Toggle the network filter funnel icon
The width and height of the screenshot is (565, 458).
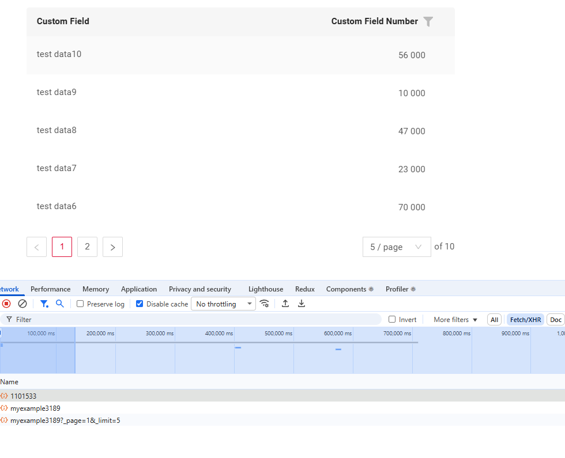tap(44, 304)
